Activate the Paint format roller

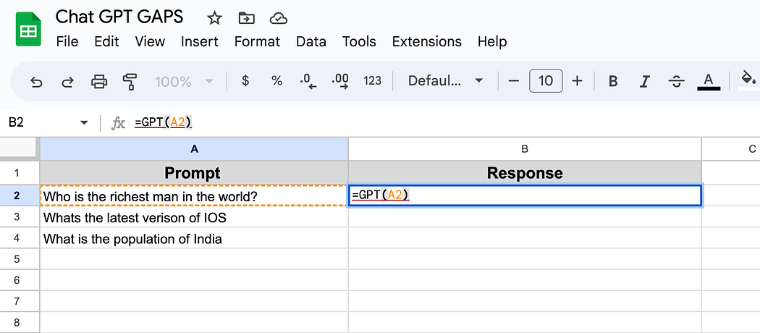(130, 81)
